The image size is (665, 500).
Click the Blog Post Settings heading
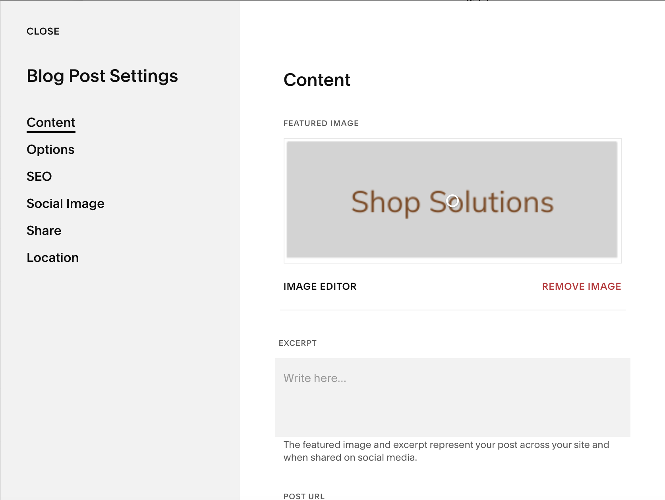pyautogui.click(x=102, y=76)
